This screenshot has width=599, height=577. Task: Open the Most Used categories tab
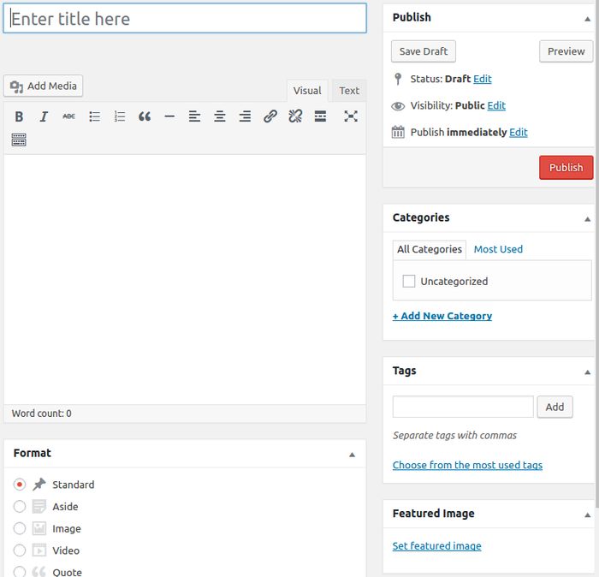coord(498,249)
